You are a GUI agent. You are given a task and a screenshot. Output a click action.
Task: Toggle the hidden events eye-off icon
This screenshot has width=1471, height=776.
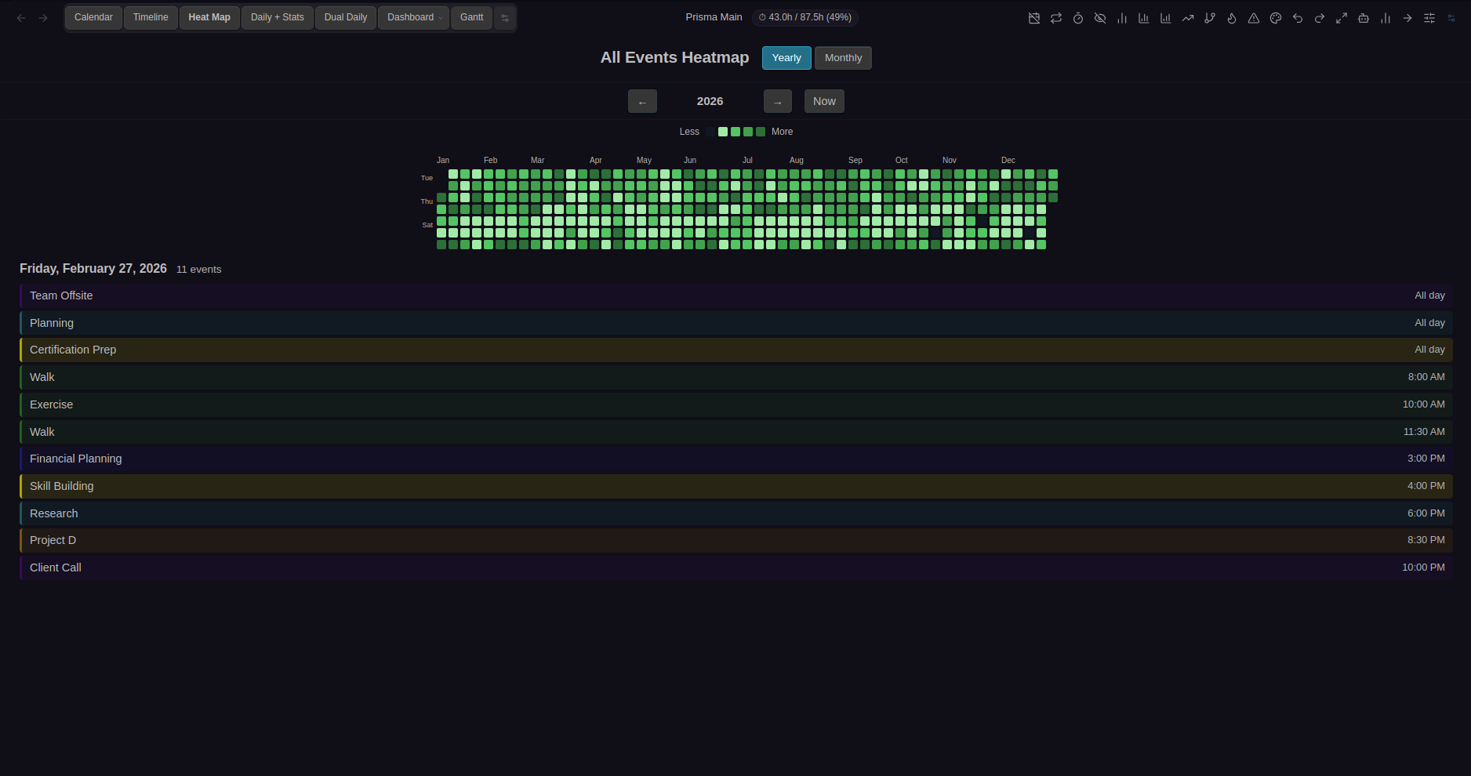click(x=1100, y=17)
